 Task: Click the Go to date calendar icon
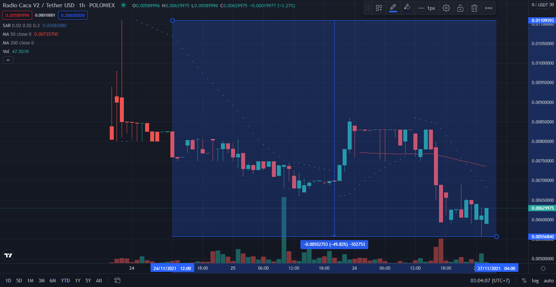click(x=117, y=281)
